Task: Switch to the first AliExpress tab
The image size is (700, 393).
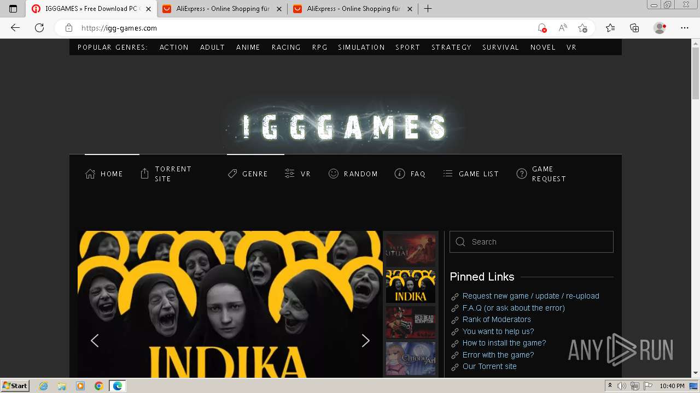Action: (223, 9)
